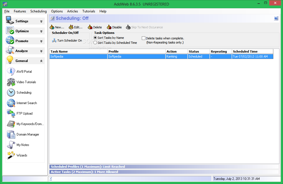Open Video Tutorials film reel icon

coord(11,82)
